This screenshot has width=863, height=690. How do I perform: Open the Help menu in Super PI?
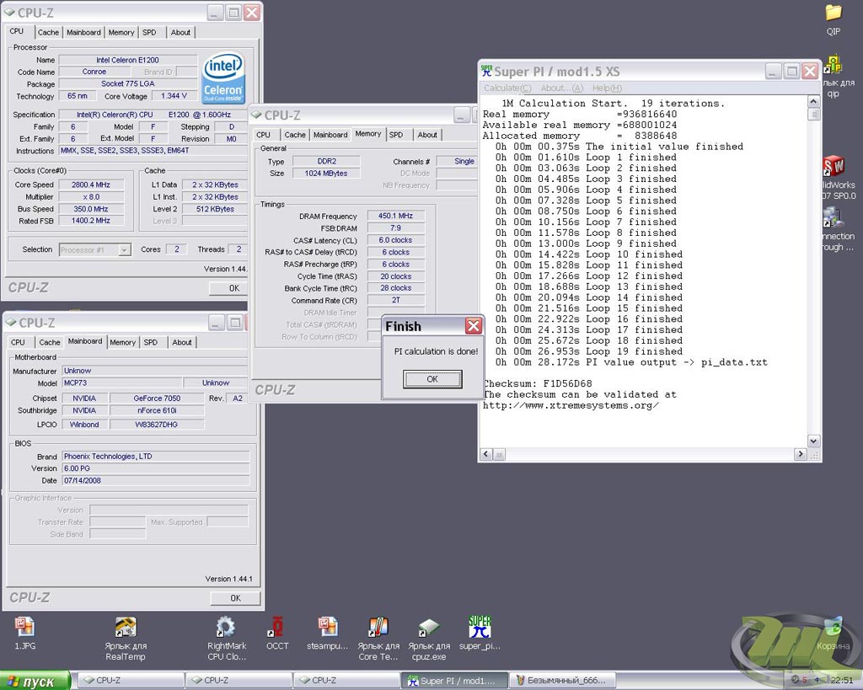(607, 88)
